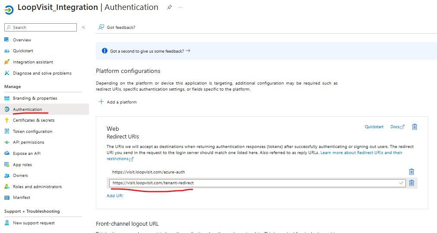
Task: Collapse the sidebar with double chevron
Action: [83, 27]
